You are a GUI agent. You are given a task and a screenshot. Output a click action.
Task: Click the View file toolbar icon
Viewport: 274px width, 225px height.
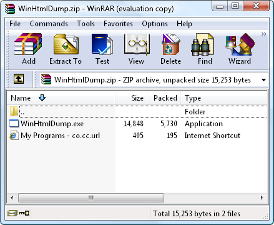pos(137,44)
